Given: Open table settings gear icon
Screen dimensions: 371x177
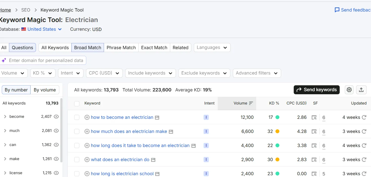Looking at the screenshot, I should pos(349,90).
